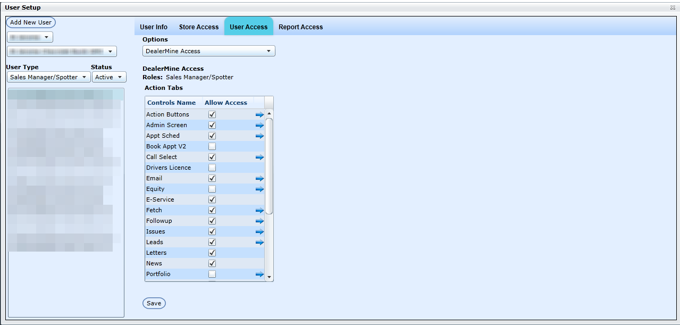Open the Email row arrow icon
680x325 pixels.
coord(259,178)
